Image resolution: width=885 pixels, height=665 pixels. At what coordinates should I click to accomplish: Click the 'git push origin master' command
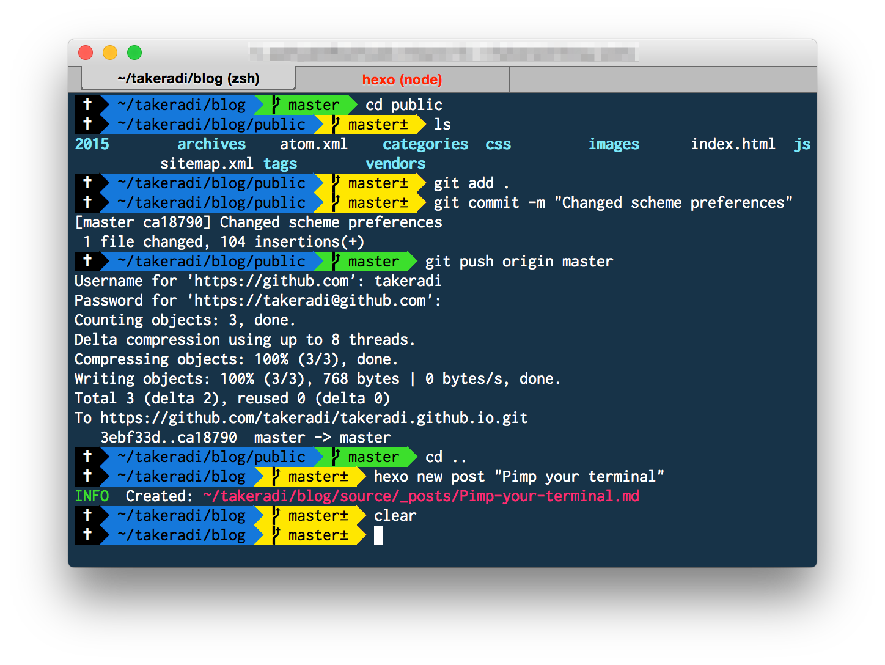point(519,262)
